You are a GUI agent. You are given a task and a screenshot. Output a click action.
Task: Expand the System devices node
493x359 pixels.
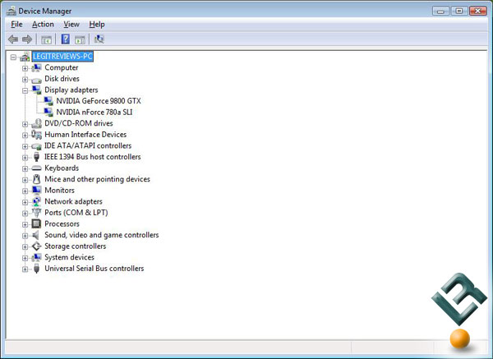[x=25, y=258]
